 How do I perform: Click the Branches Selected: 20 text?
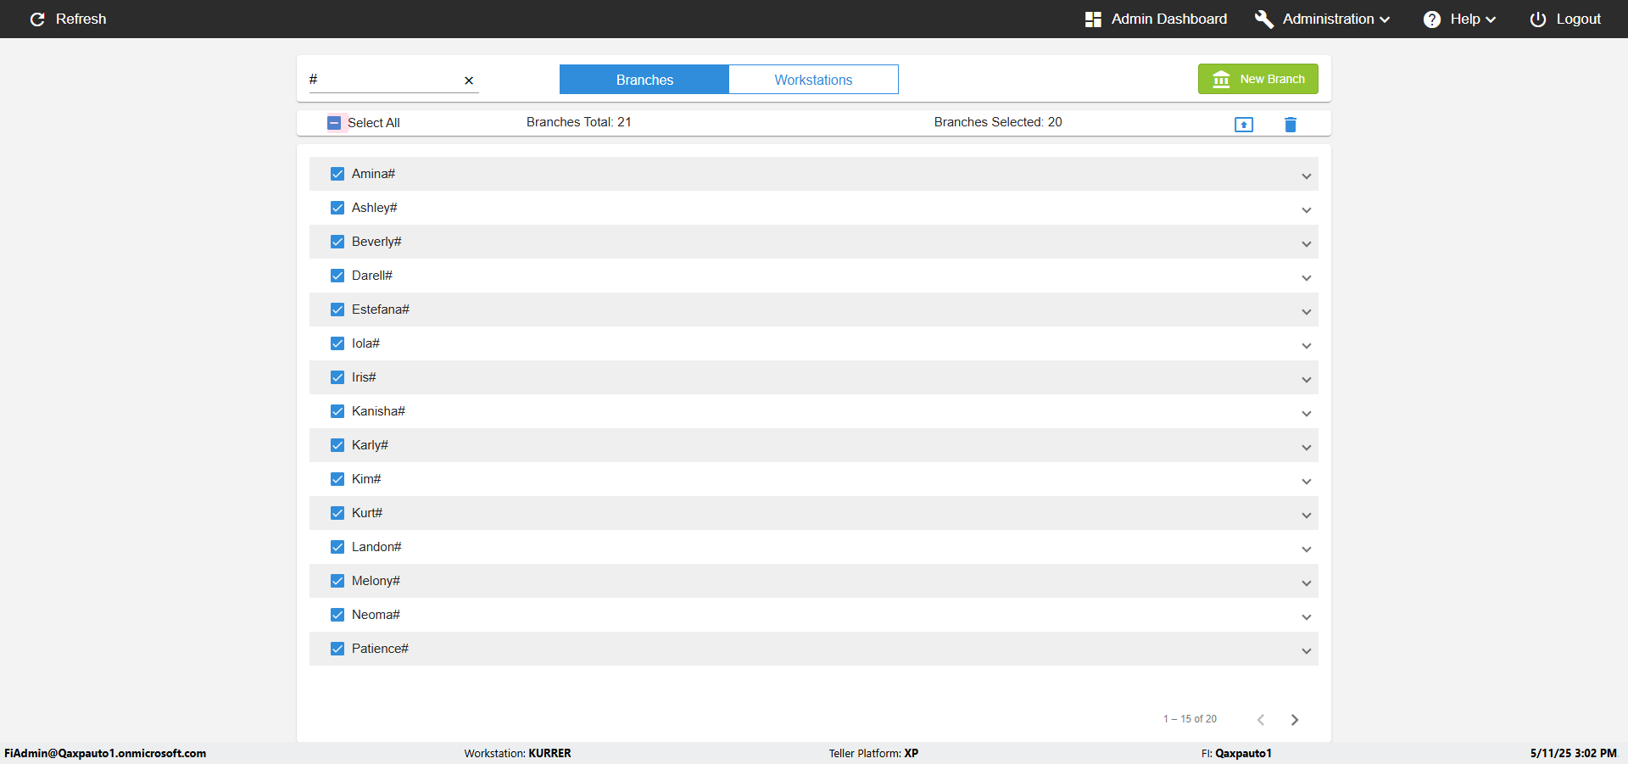coord(998,122)
